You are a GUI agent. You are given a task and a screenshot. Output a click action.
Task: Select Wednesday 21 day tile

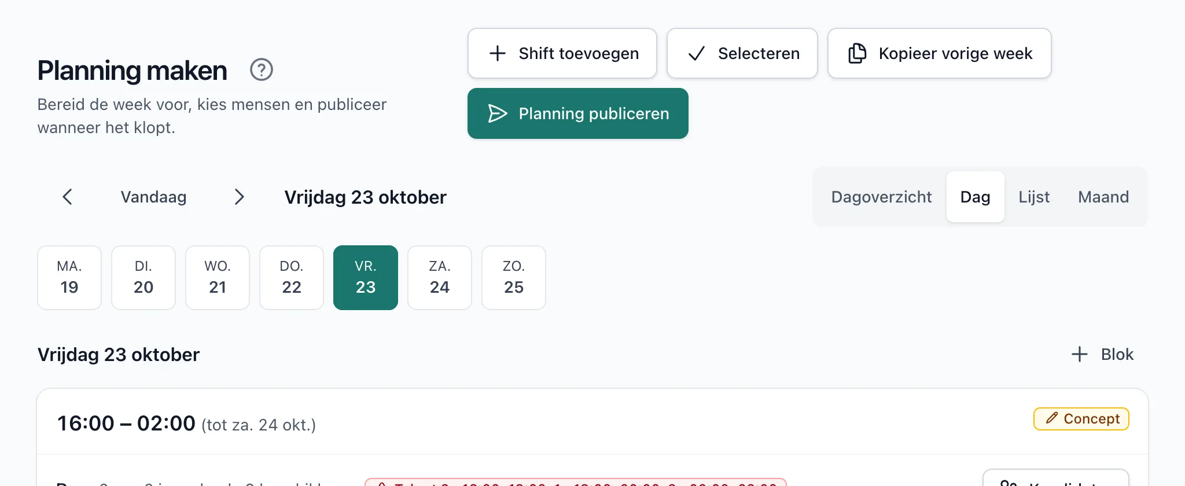click(218, 278)
